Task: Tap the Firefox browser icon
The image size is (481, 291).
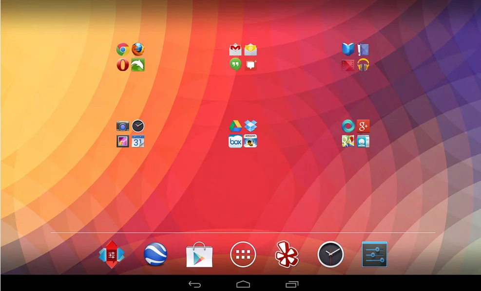Action: 138,49
